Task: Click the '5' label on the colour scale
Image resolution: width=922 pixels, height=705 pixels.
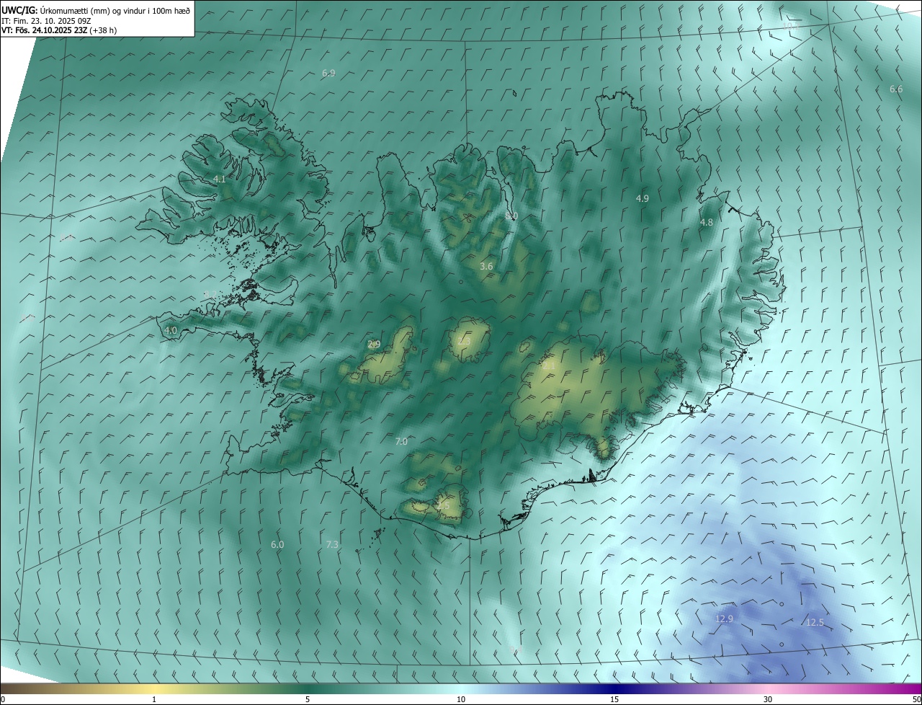Action: click(308, 700)
